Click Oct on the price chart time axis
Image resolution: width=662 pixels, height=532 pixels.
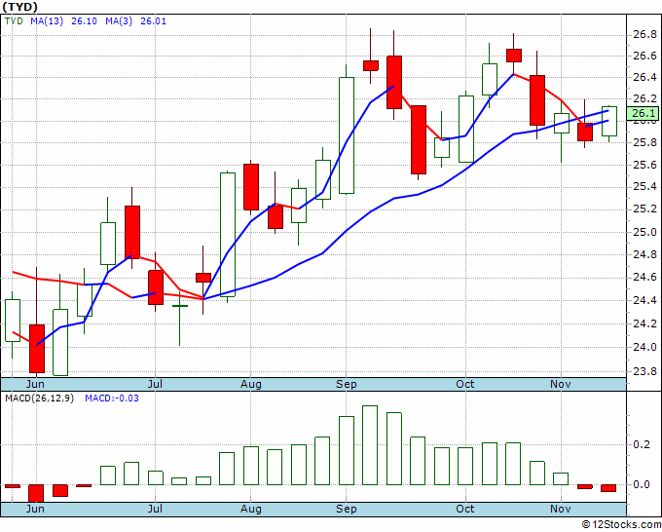[465, 384]
